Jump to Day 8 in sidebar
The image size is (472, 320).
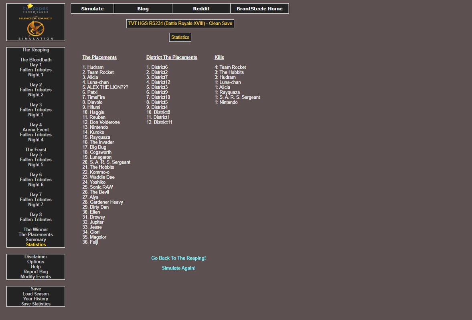tap(36, 215)
